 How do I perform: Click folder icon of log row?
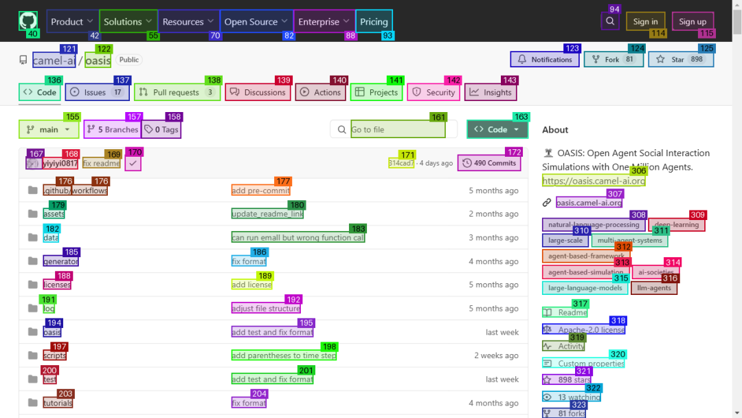pyautogui.click(x=33, y=308)
